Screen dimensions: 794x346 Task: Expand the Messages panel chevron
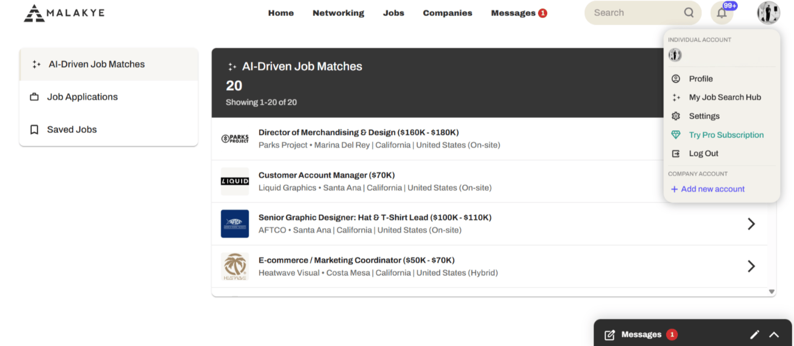click(x=774, y=335)
